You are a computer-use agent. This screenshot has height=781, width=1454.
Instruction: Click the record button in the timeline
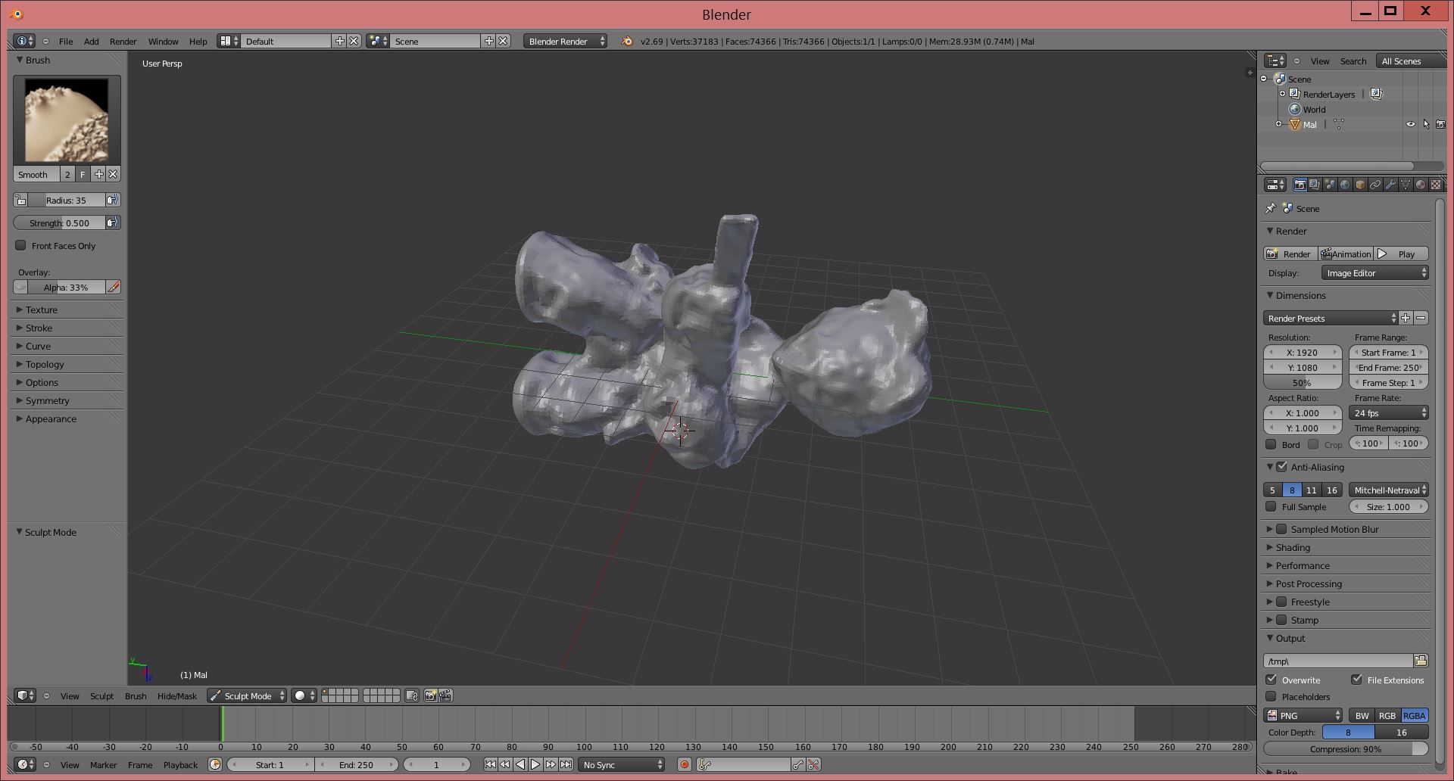click(x=684, y=765)
